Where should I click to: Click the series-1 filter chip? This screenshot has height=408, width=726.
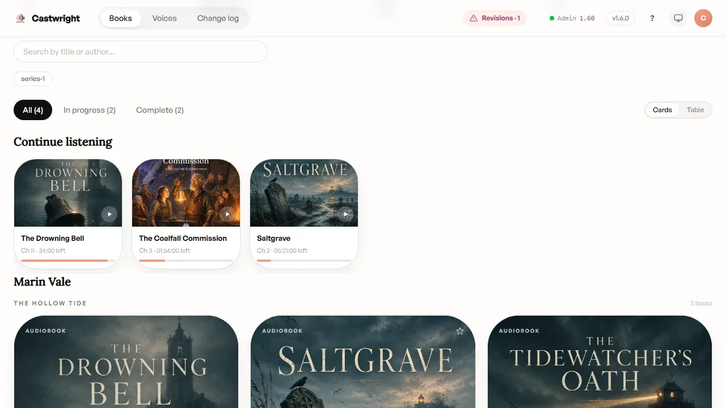[x=33, y=79]
